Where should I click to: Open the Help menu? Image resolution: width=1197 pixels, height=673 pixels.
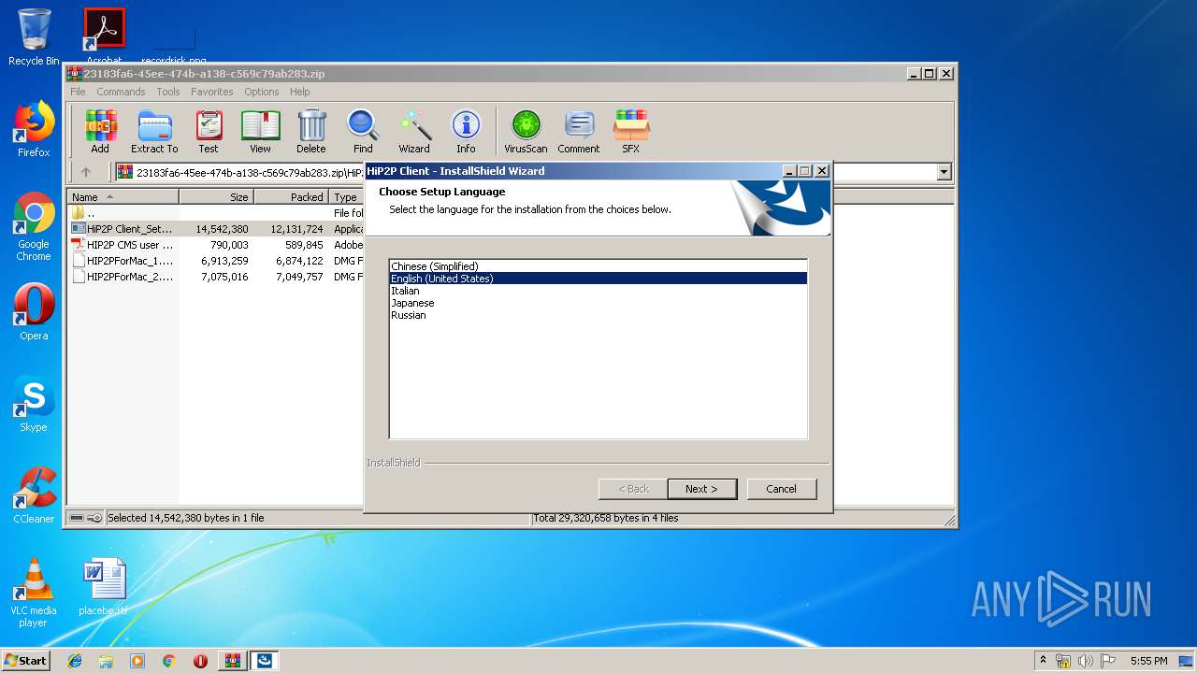pyautogui.click(x=299, y=92)
